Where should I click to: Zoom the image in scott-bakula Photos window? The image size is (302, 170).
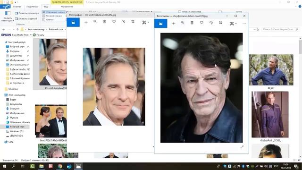coord(95,22)
